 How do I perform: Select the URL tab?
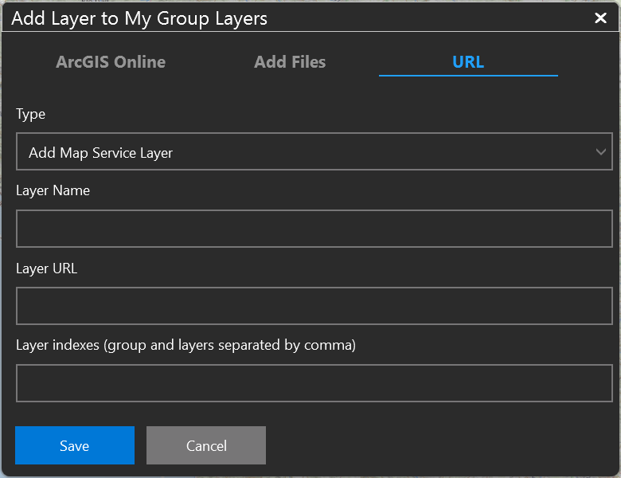point(468,62)
